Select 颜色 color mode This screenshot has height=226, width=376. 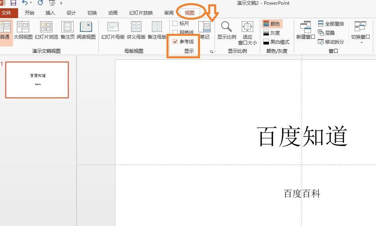(272, 24)
